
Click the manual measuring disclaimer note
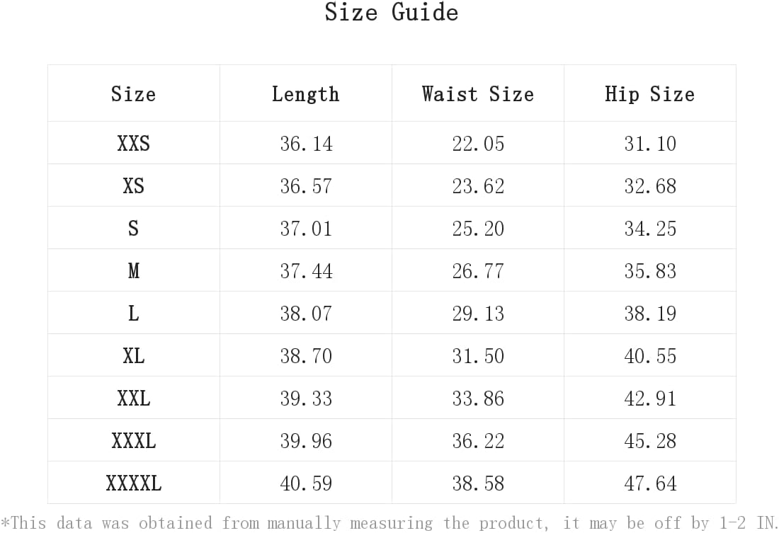[389, 522]
